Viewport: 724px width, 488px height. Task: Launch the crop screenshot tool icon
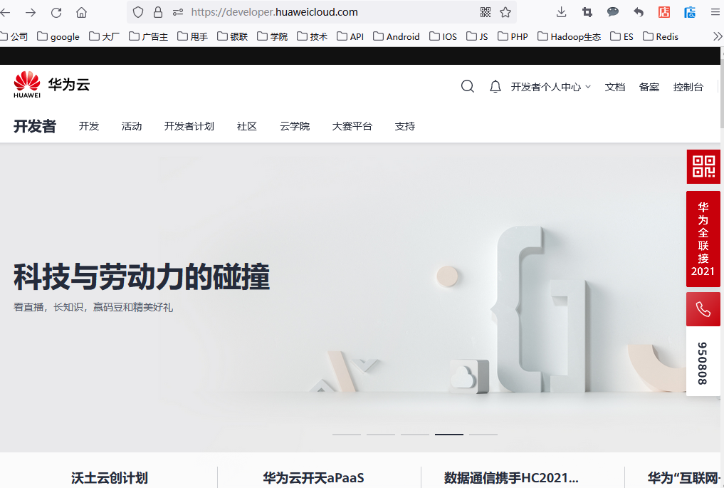[587, 12]
